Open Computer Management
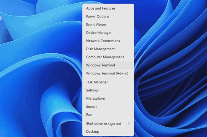 pos(108,57)
